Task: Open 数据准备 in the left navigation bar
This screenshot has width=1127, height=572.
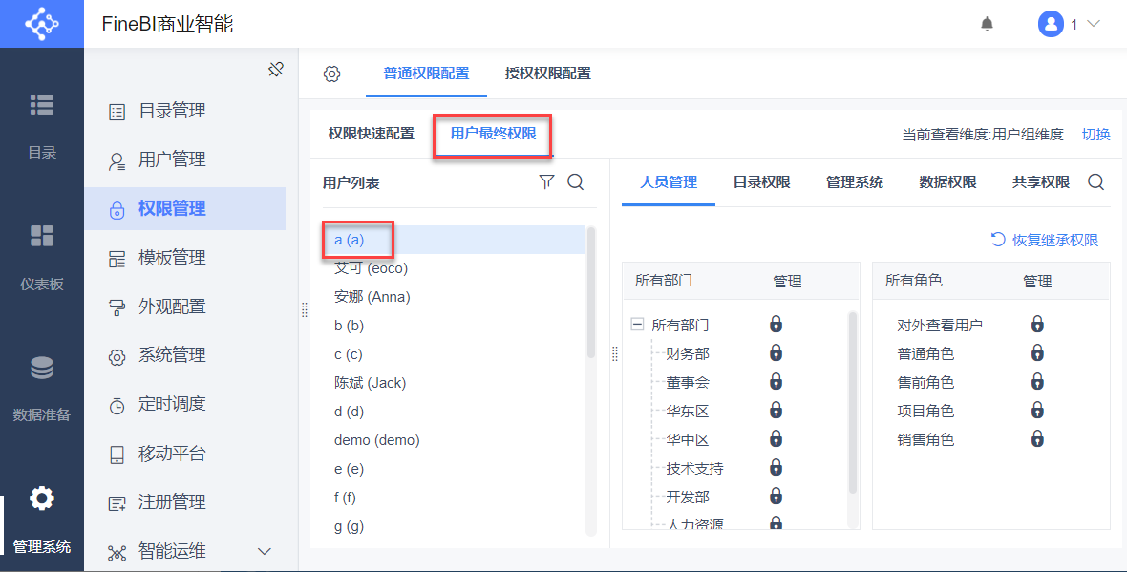Action: tap(42, 387)
